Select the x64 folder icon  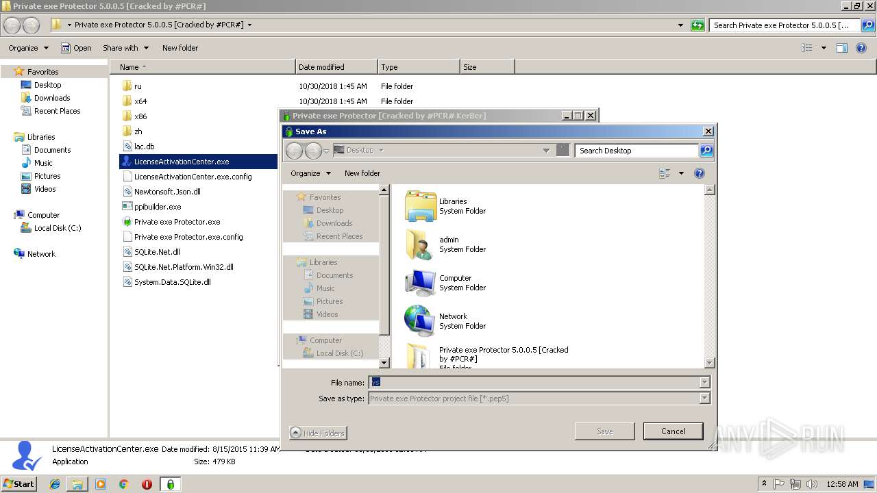[127, 101]
